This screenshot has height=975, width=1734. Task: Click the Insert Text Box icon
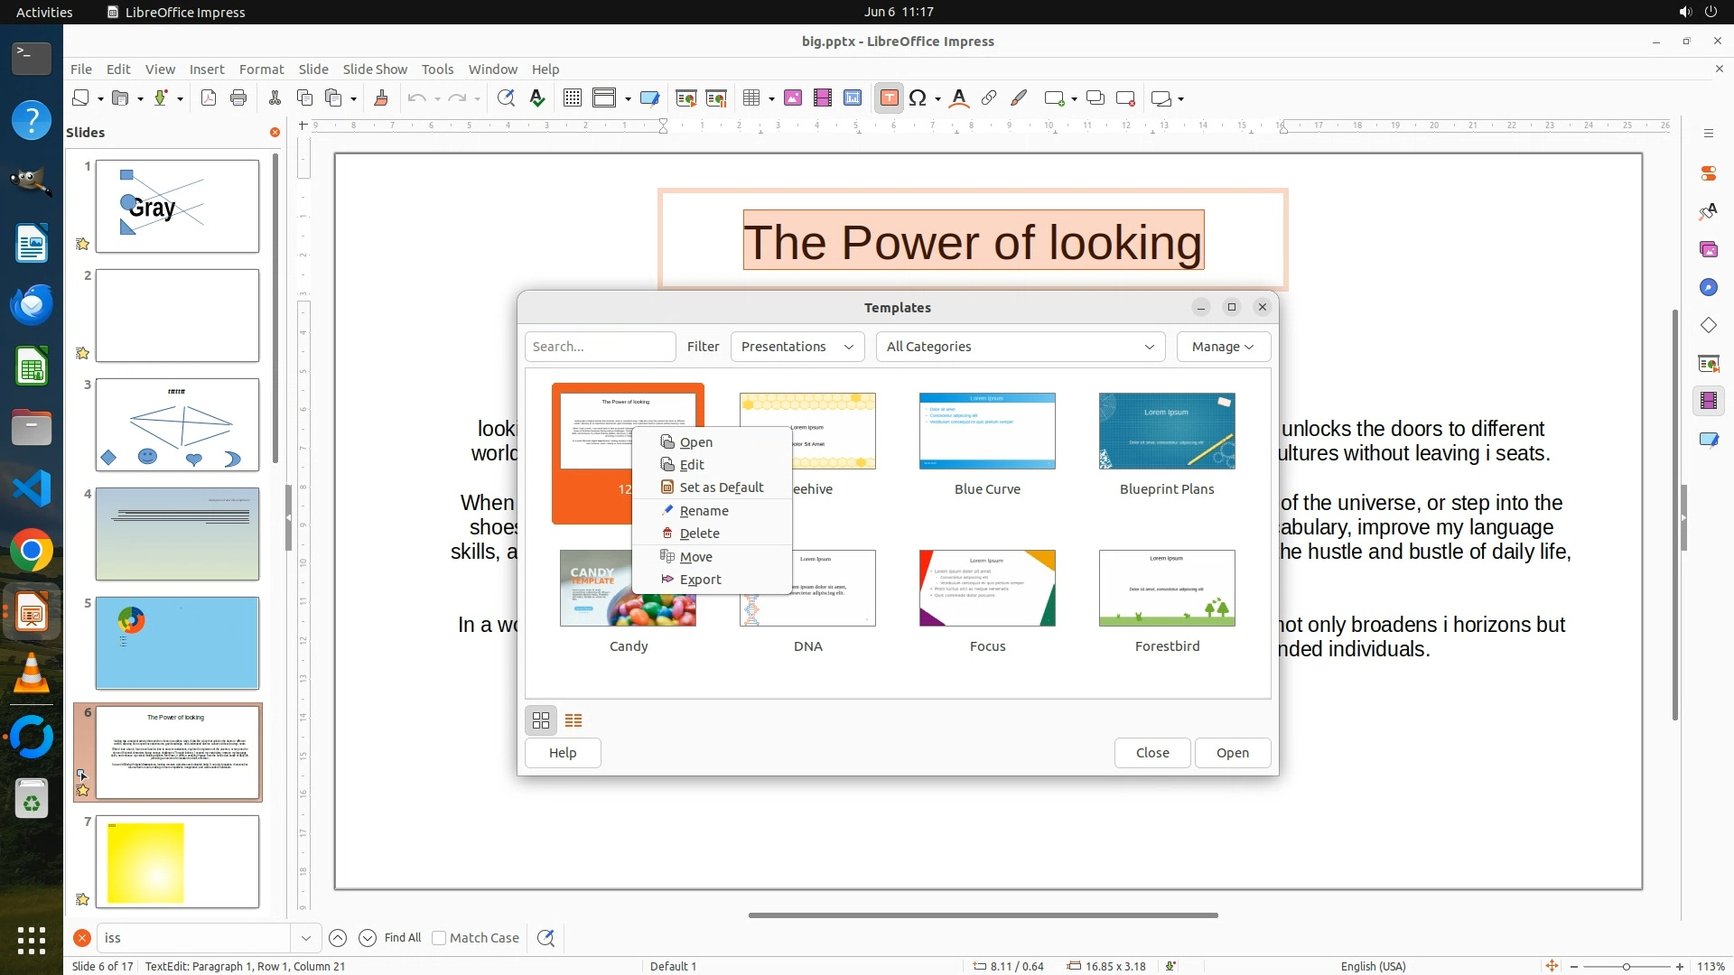[x=889, y=98]
